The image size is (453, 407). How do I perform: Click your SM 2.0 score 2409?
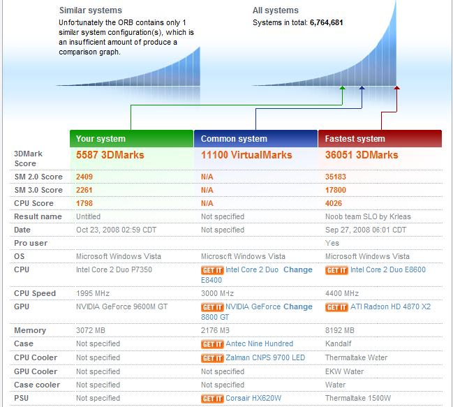pos(84,177)
